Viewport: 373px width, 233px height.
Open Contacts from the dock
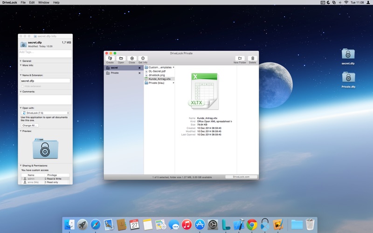click(122, 225)
